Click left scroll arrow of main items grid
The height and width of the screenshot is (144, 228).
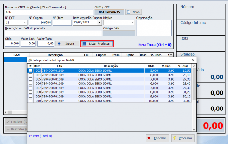[6, 112]
